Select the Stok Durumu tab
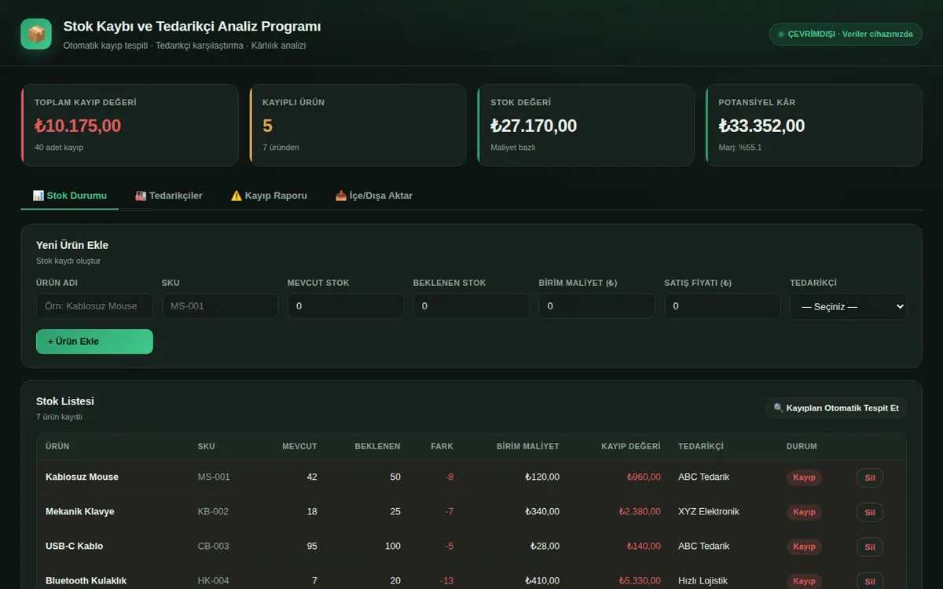 [70, 196]
